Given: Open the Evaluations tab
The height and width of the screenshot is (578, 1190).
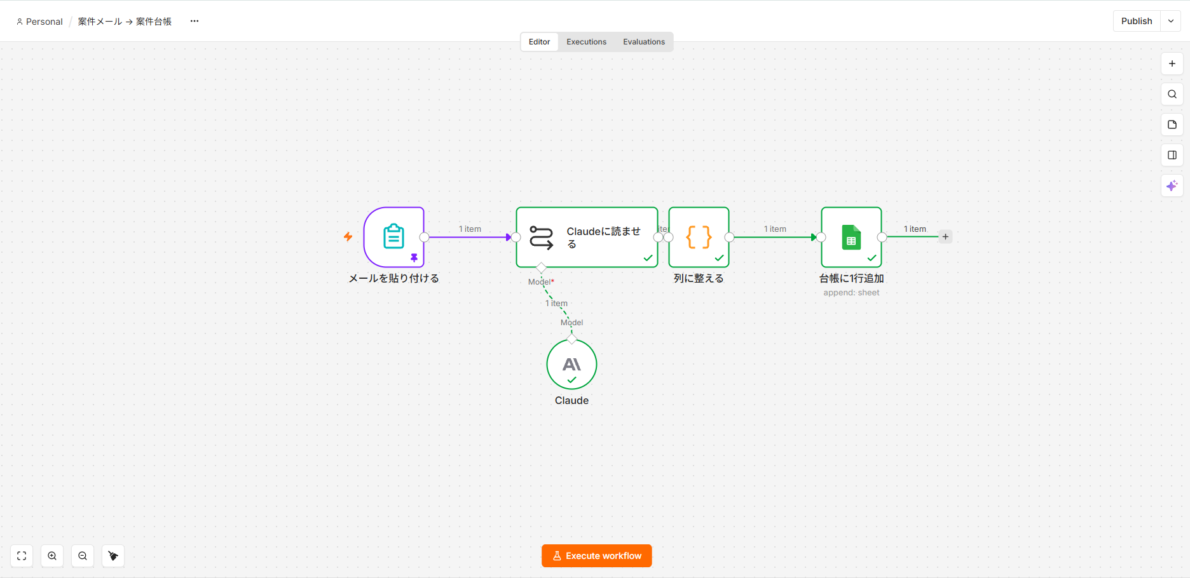Looking at the screenshot, I should pos(643,42).
